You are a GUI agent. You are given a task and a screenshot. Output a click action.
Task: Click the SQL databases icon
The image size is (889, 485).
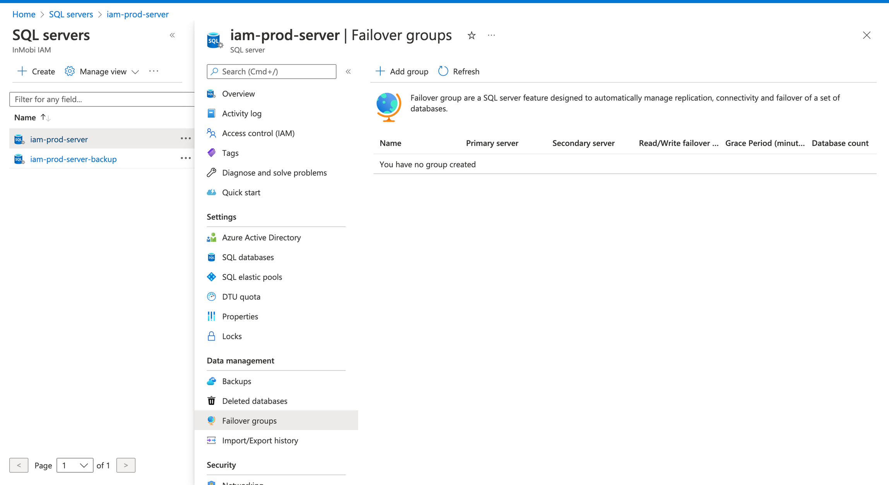pos(211,257)
